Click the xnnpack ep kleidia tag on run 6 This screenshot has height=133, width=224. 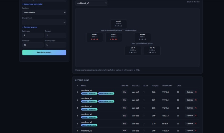click(89, 94)
